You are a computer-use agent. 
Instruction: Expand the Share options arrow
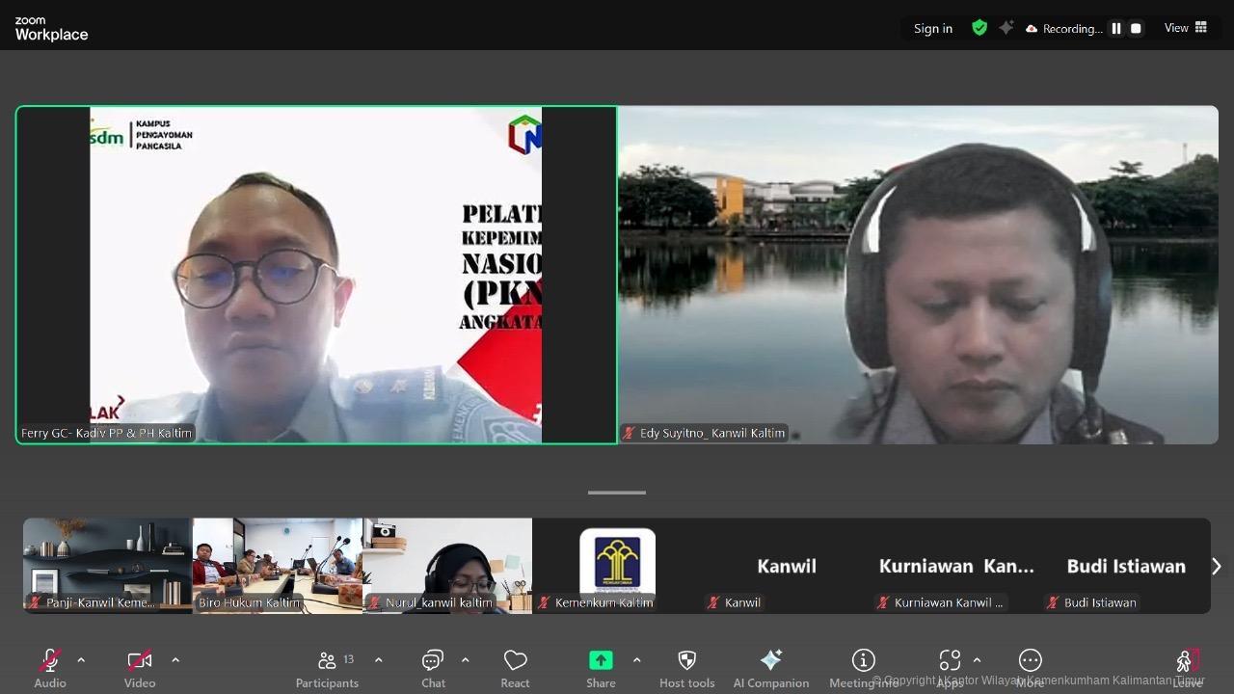tap(636, 660)
